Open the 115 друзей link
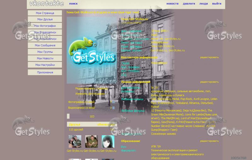 (76, 130)
